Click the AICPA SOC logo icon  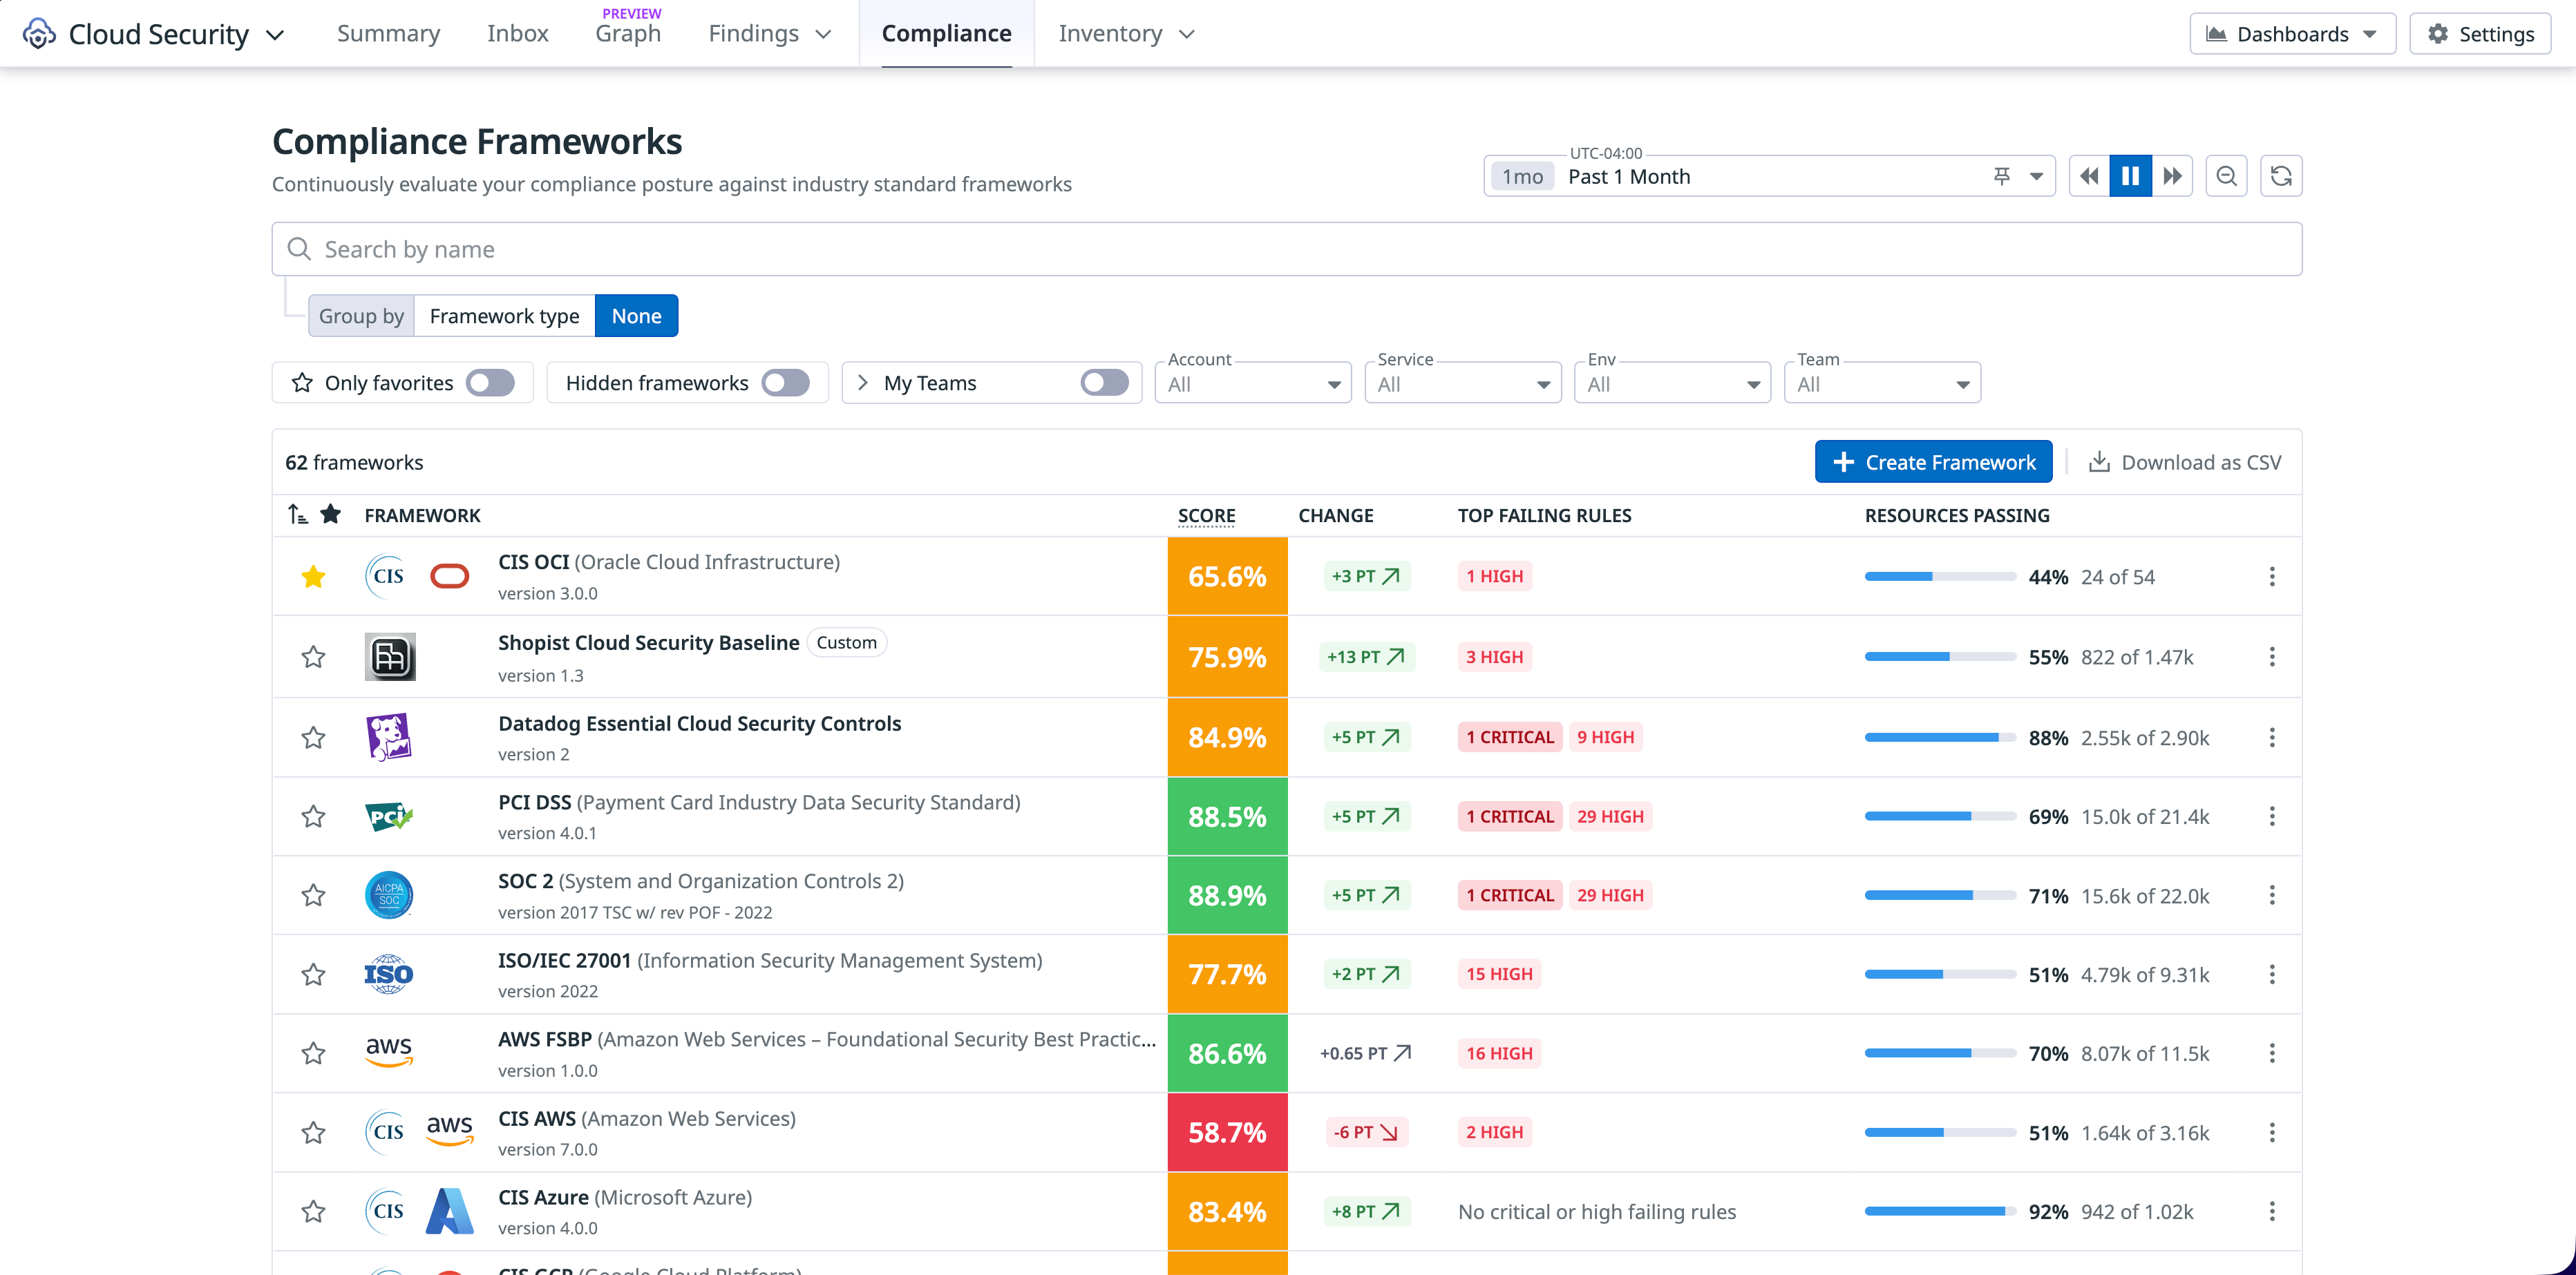click(389, 895)
